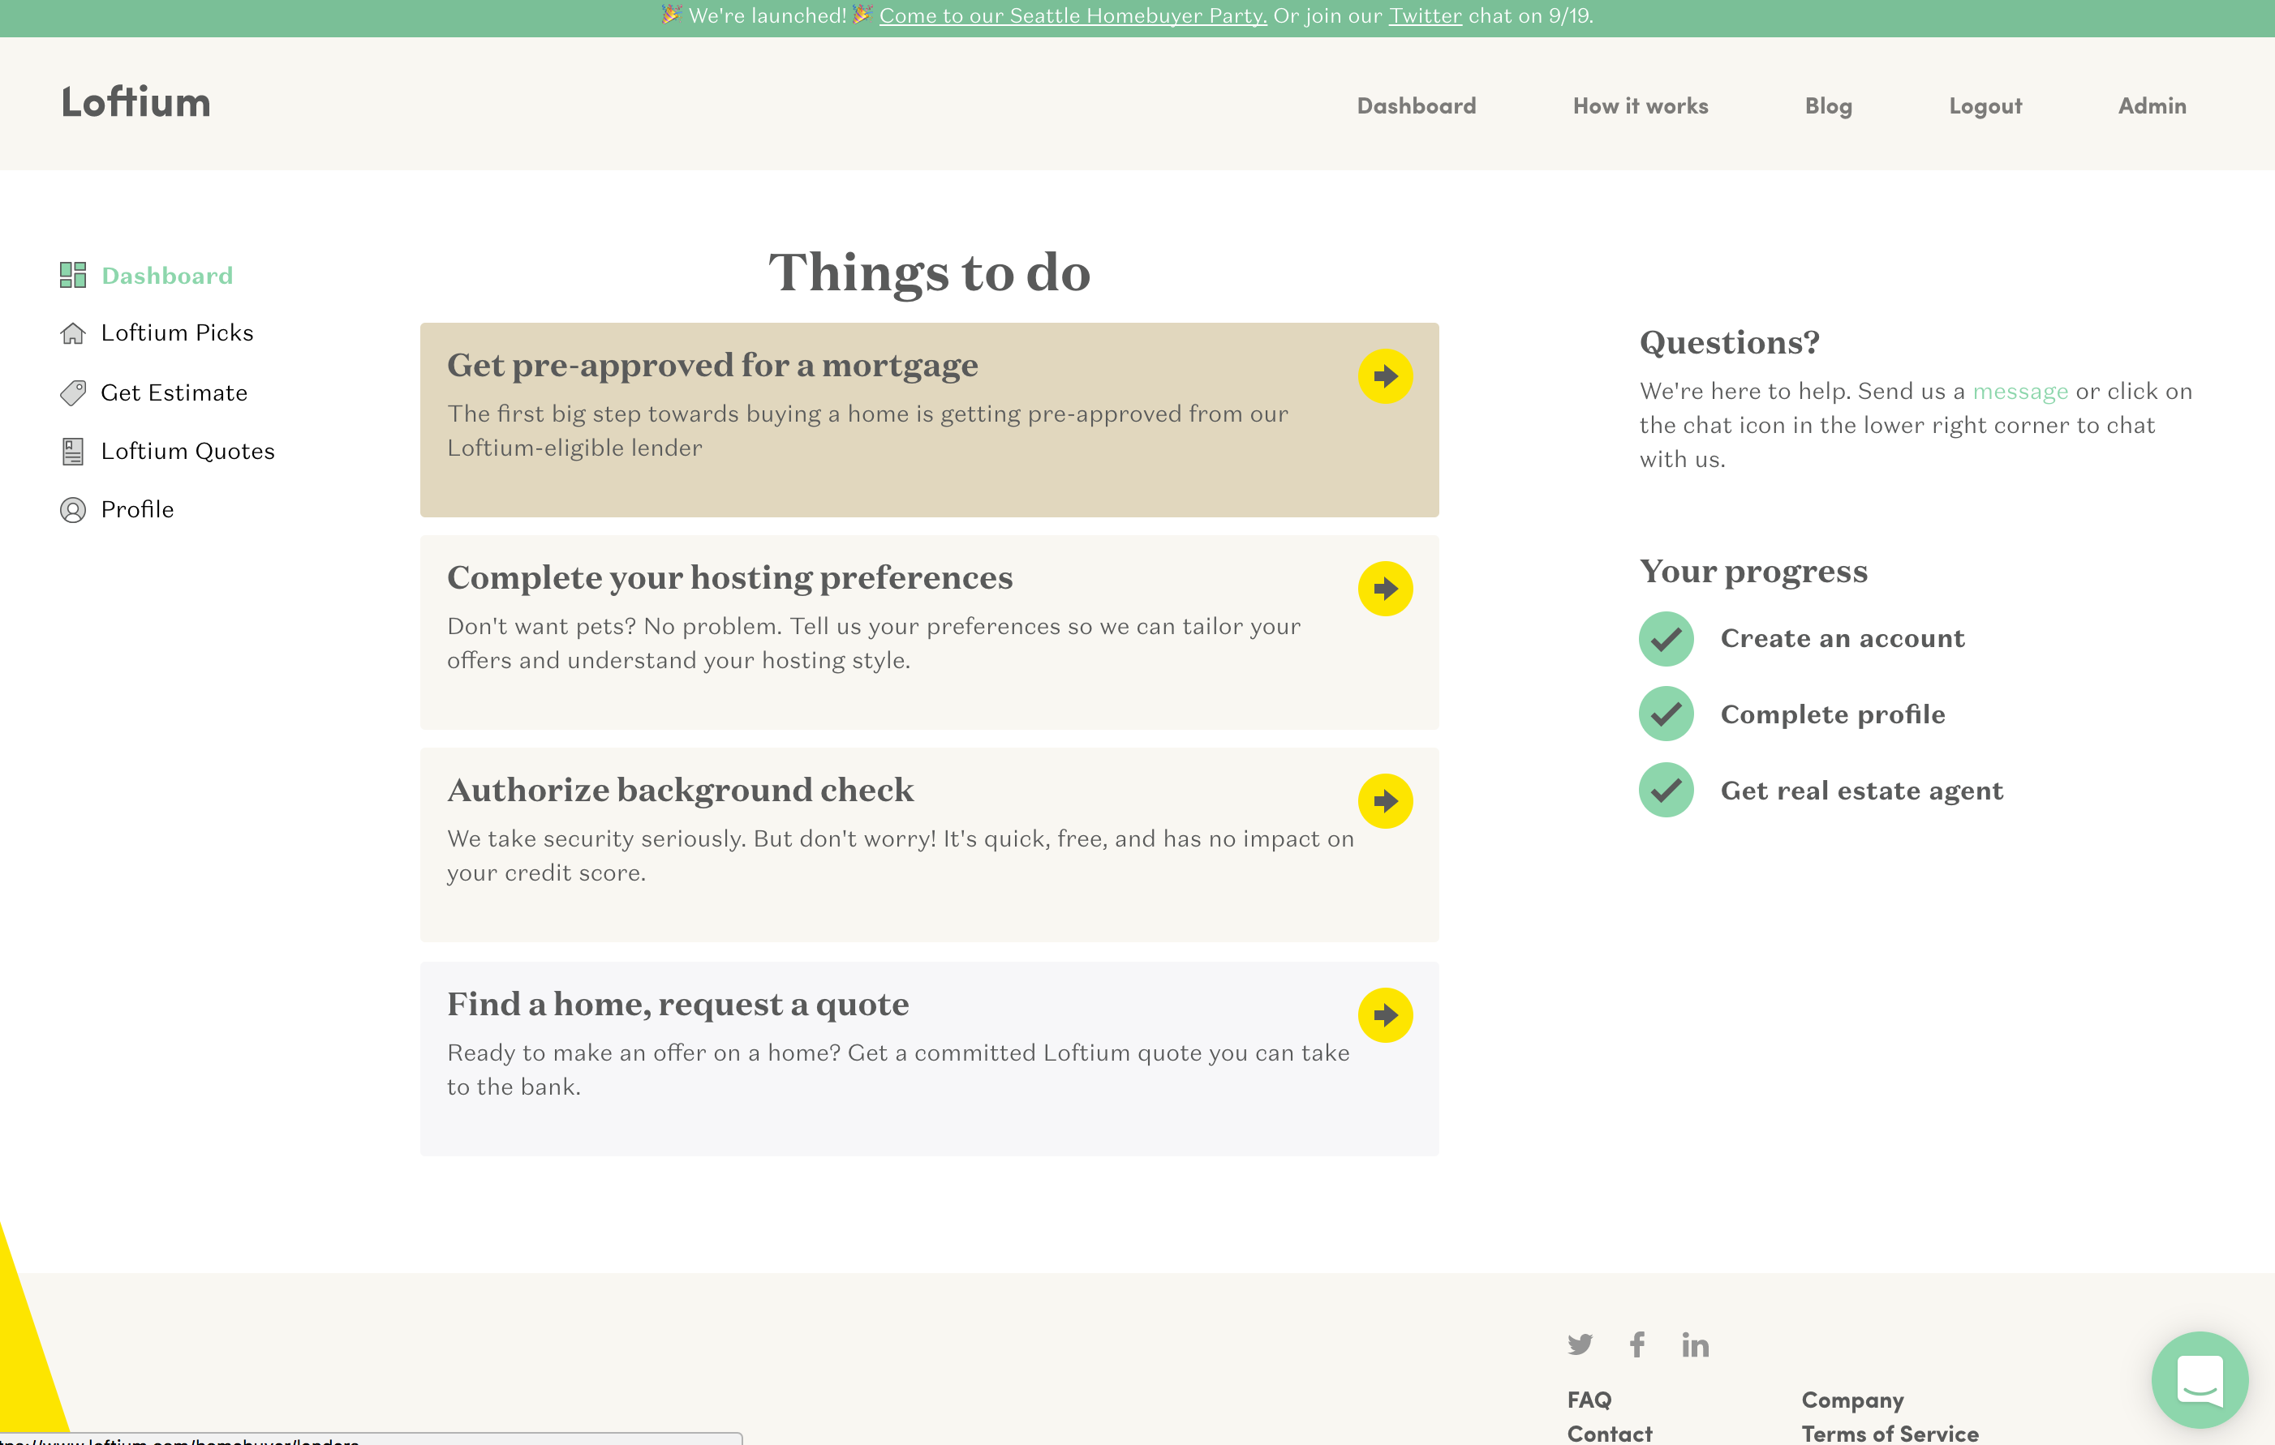Click the green message link
Image resolution: width=2275 pixels, height=1445 pixels.
(x=2020, y=391)
